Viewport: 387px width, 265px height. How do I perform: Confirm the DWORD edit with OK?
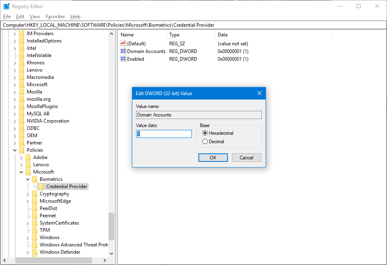(x=213, y=158)
